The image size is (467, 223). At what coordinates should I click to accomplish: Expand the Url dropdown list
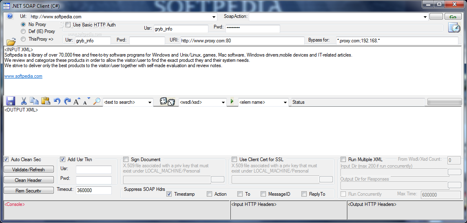click(x=214, y=17)
